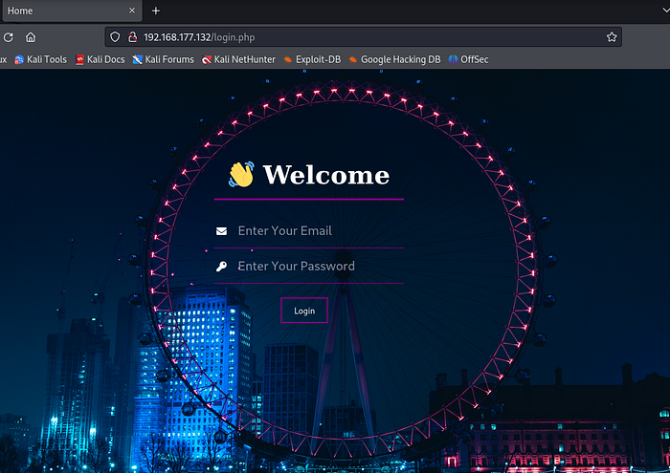Bookmark this page with the star icon
670x473 pixels.
(x=612, y=37)
